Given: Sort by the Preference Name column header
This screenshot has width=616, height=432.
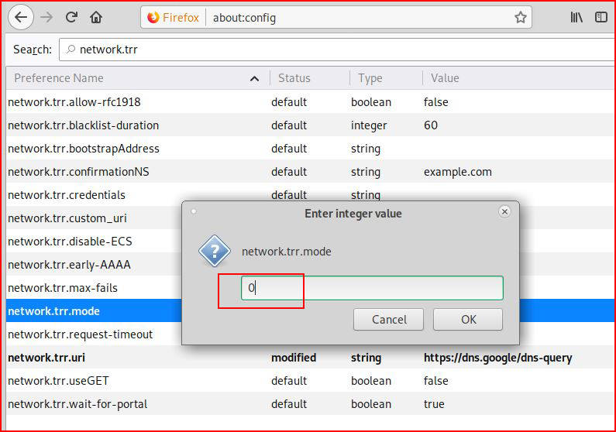Looking at the screenshot, I should pyautogui.click(x=137, y=78).
